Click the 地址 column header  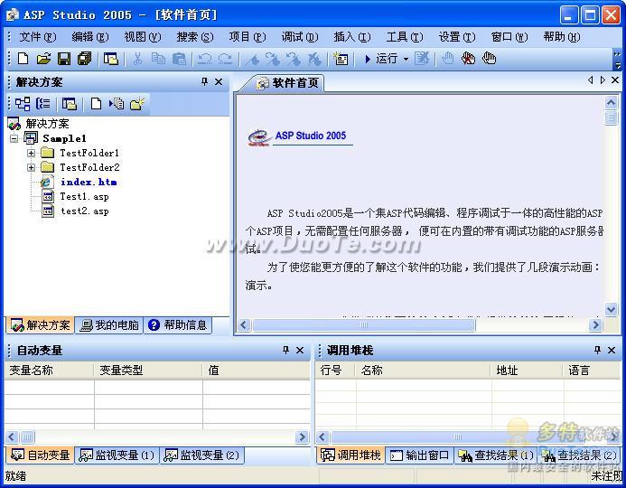point(527,371)
